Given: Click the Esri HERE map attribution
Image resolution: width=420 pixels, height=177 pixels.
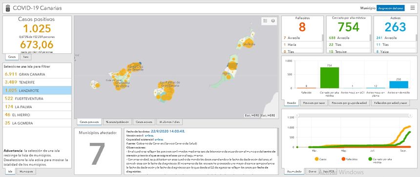Looking at the screenshot, I should 260,115.
